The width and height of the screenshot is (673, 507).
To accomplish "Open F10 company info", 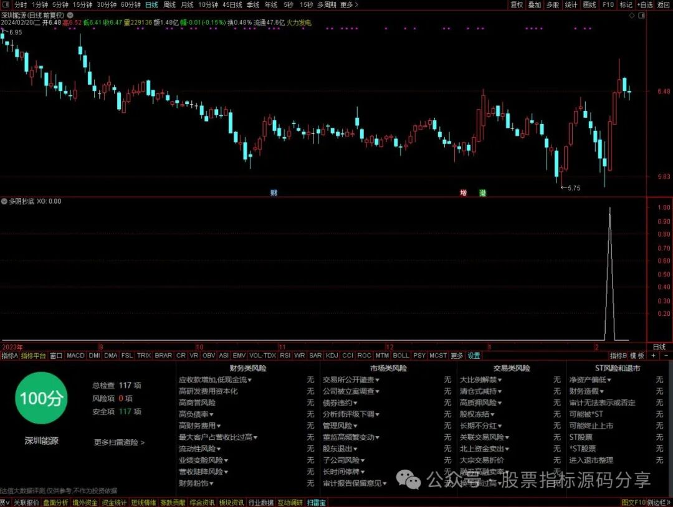I will [608, 5].
